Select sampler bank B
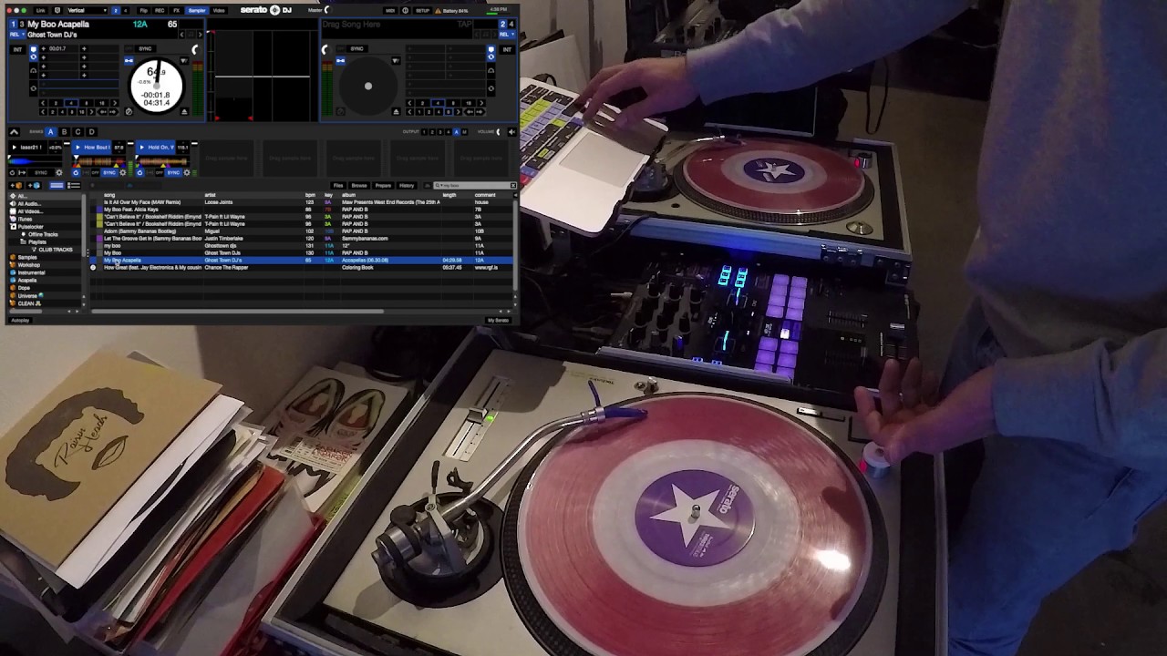This screenshot has height=656, width=1167. pyautogui.click(x=65, y=132)
